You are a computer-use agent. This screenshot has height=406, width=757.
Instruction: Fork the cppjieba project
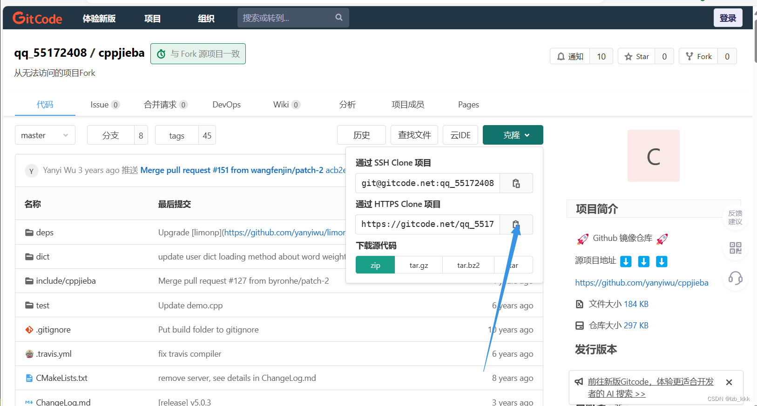[698, 56]
